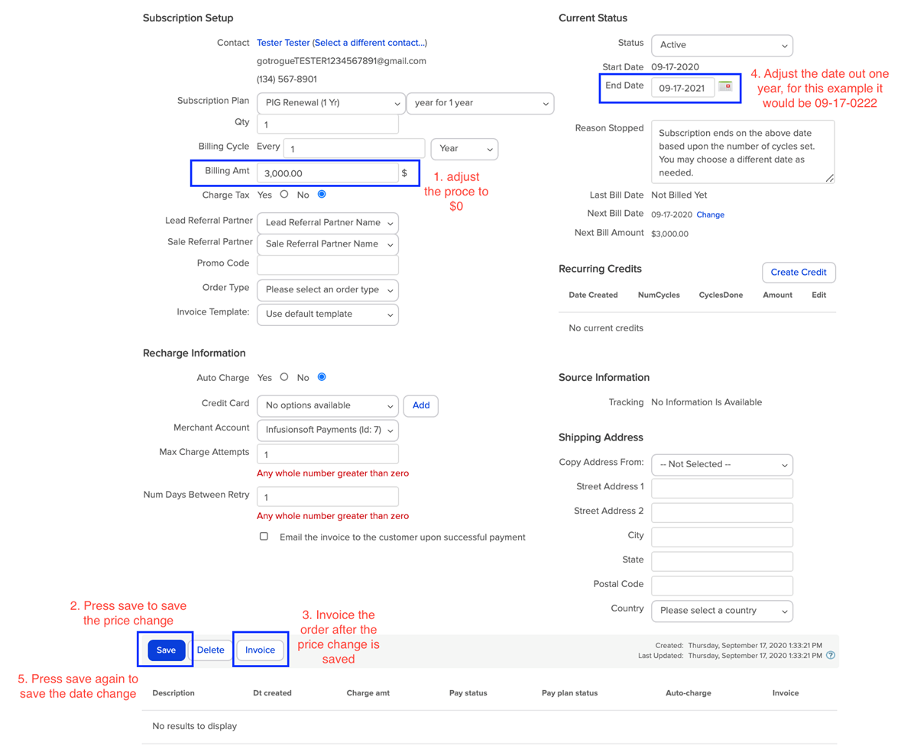Click into the Street Address 2 field
The image size is (917, 755).
[722, 513]
